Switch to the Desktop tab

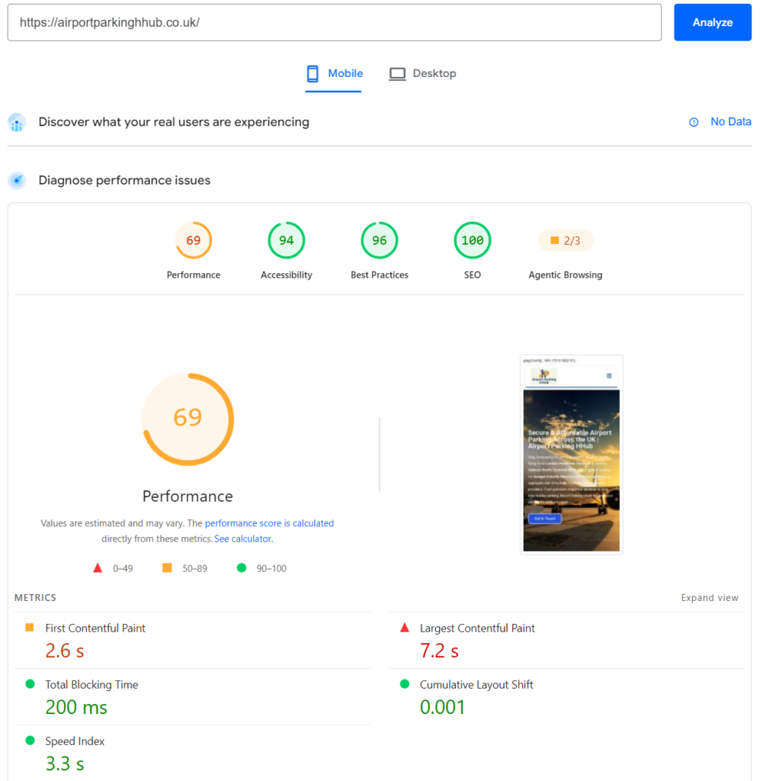422,74
